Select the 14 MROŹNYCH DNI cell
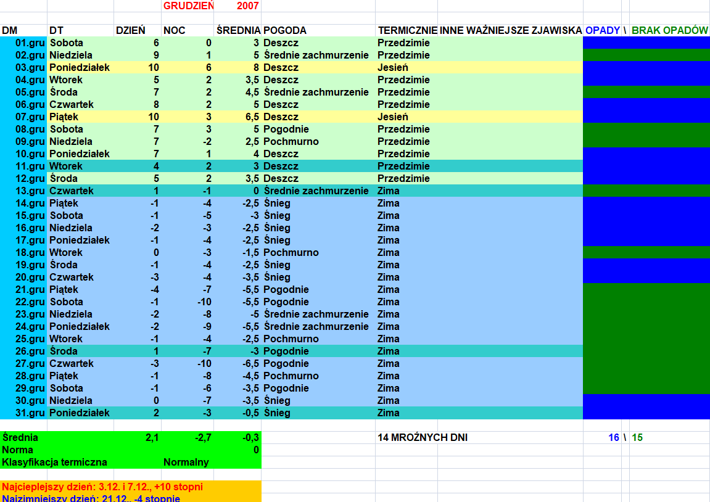This screenshot has height=502, width=710. coord(423,437)
